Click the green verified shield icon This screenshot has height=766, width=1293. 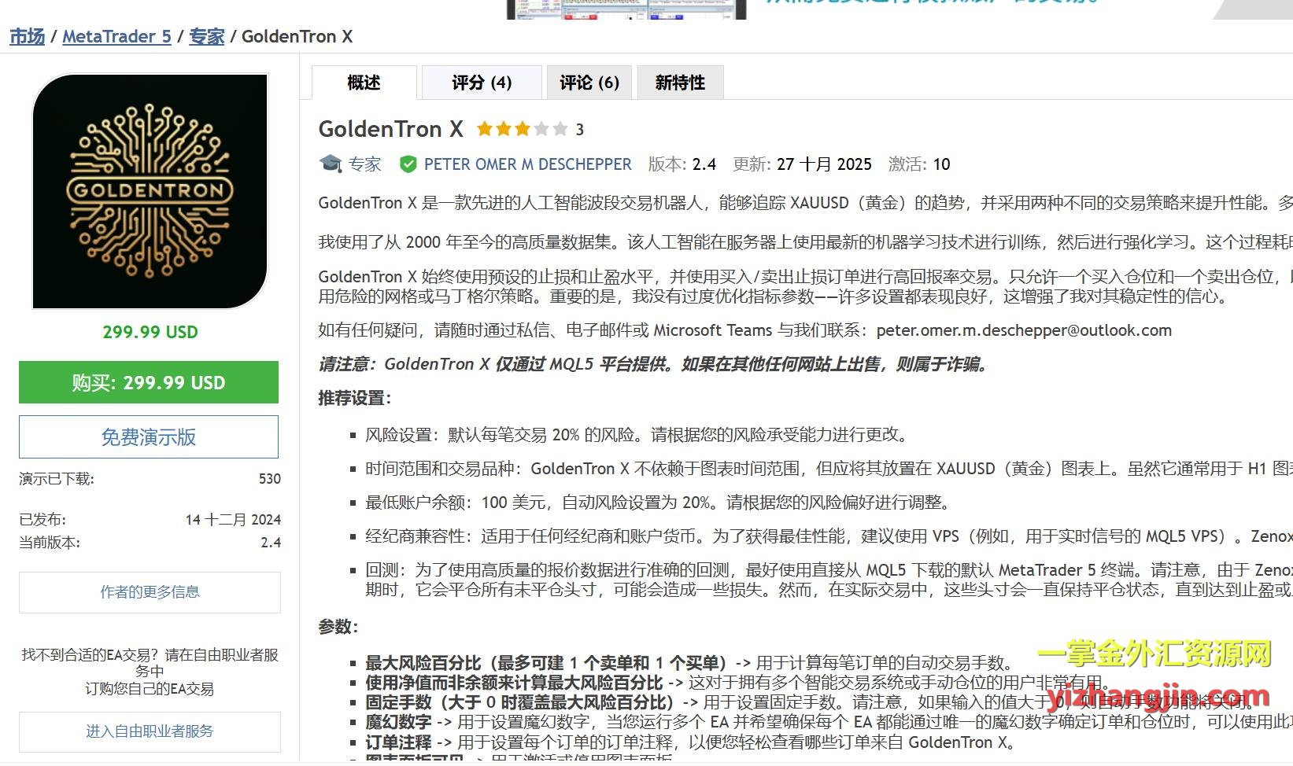tap(408, 164)
